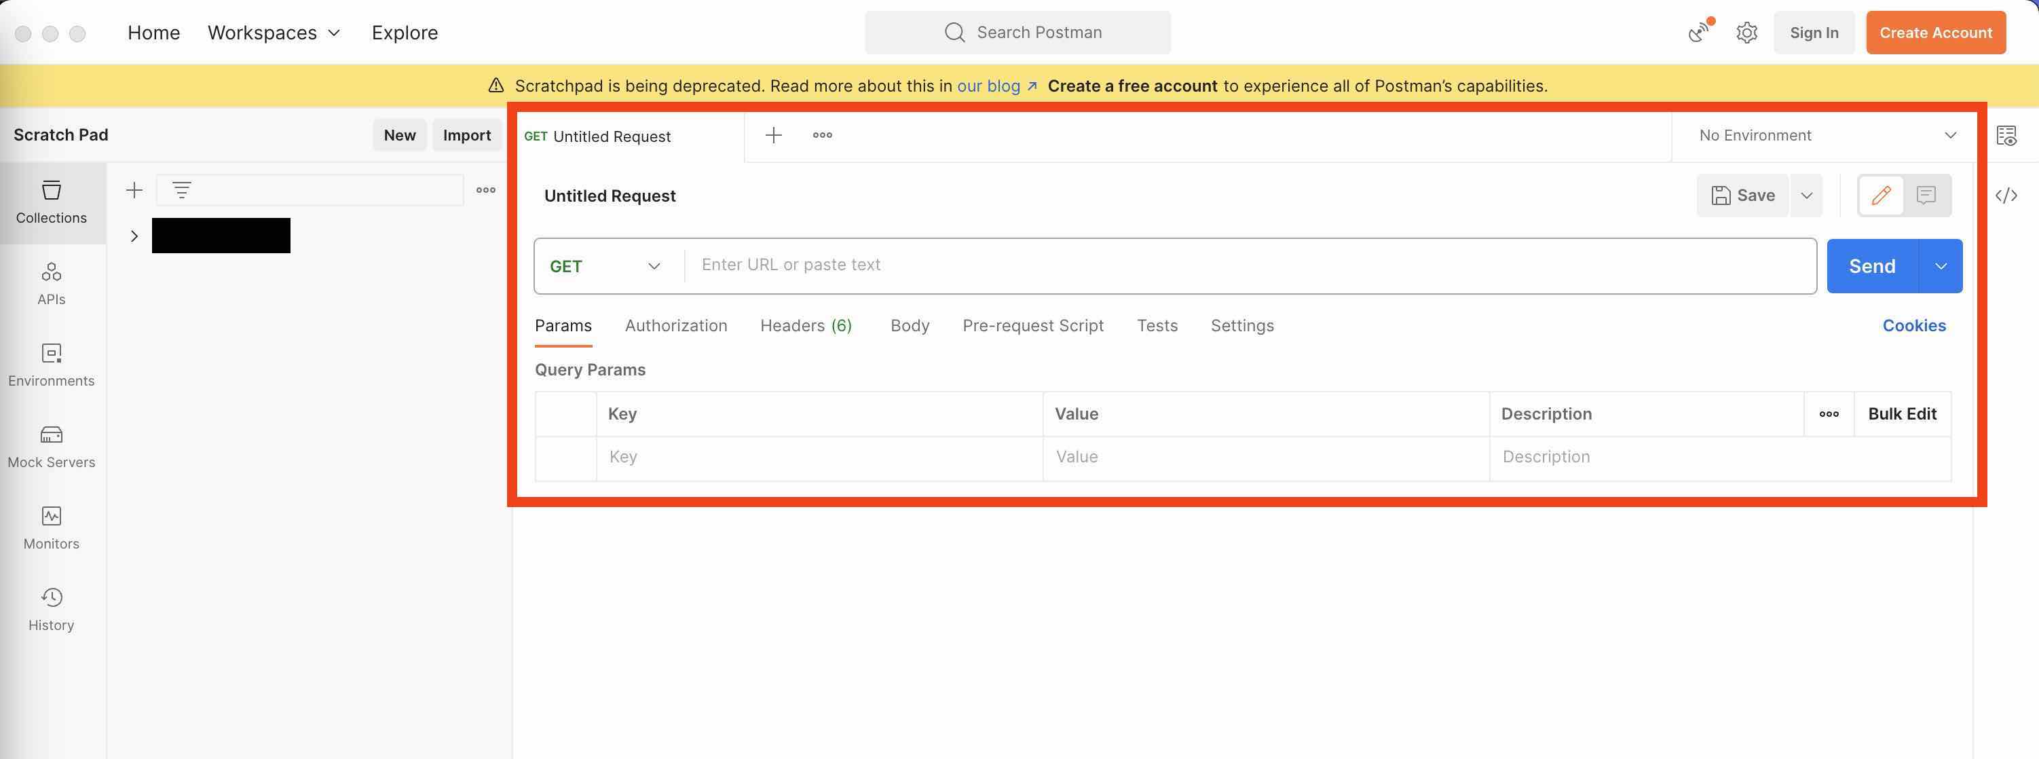Switch to the Headers tab
This screenshot has width=2039, height=759.
click(x=806, y=325)
